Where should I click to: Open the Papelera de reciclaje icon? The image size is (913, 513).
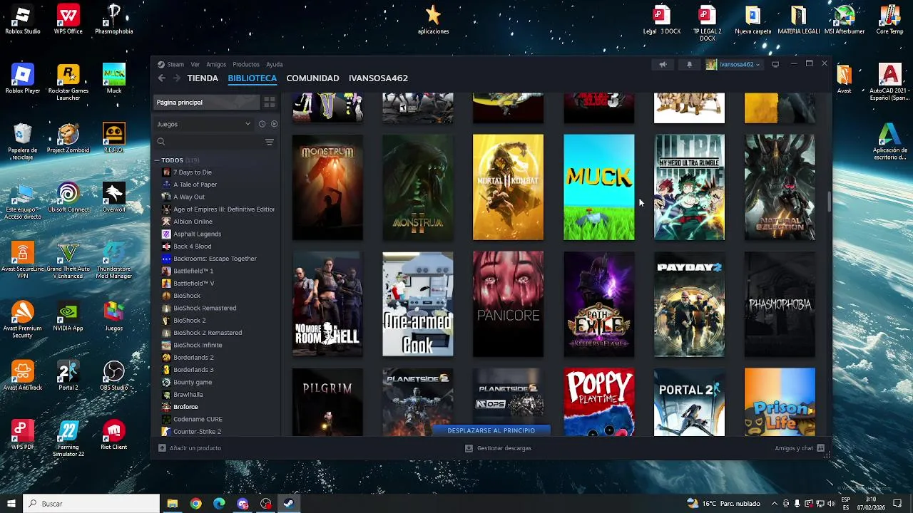[x=23, y=141]
